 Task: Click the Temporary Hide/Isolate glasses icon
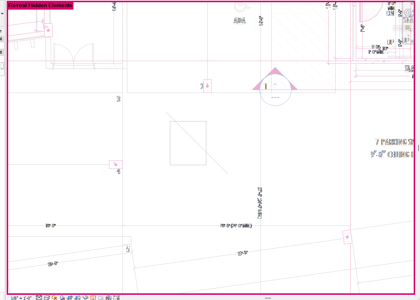[x=85, y=297]
